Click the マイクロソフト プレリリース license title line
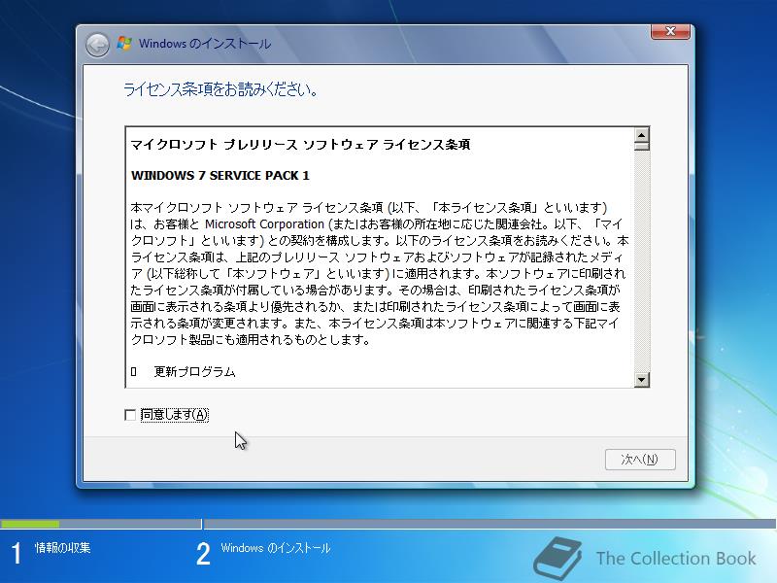 tap(300, 145)
